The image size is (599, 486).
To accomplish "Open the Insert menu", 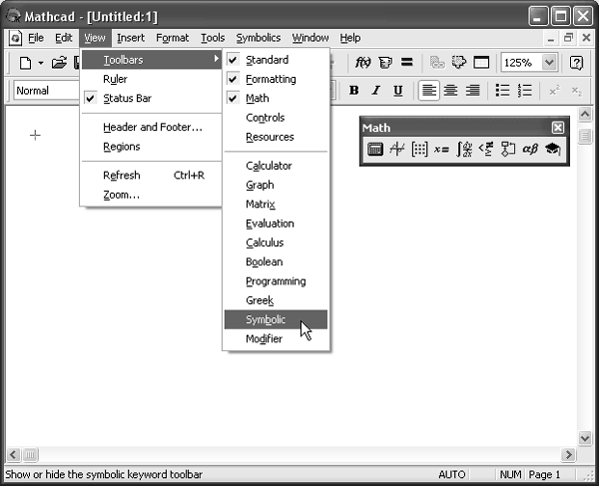I will coord(131,38).
